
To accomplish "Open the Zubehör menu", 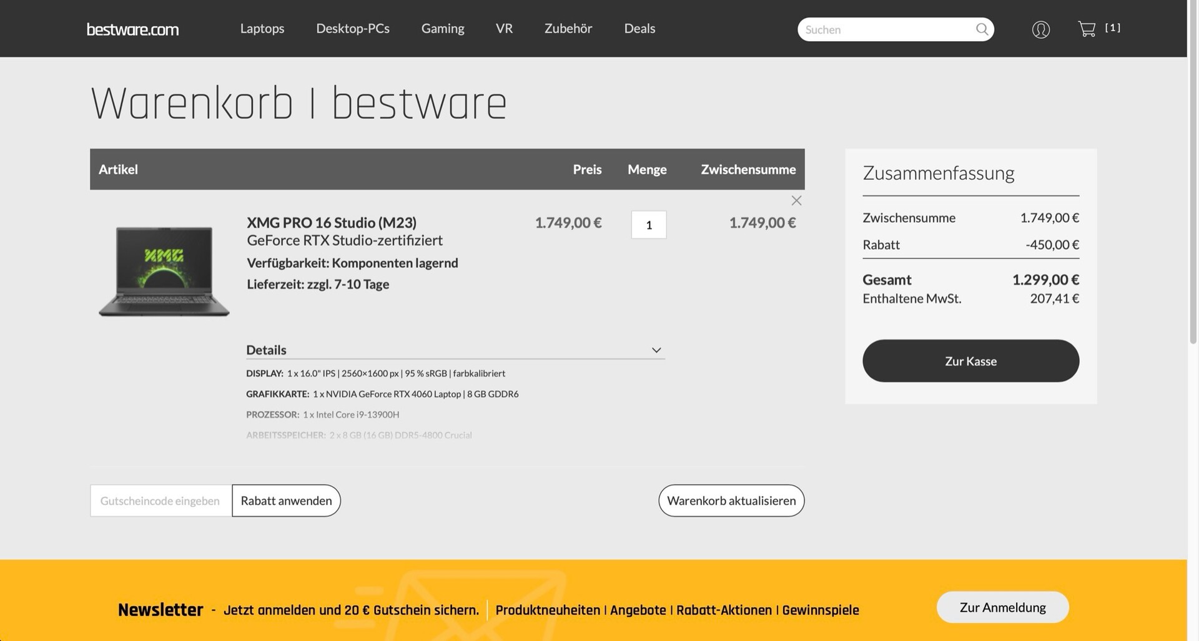I will pyautogui.click(x=568, y=29).
